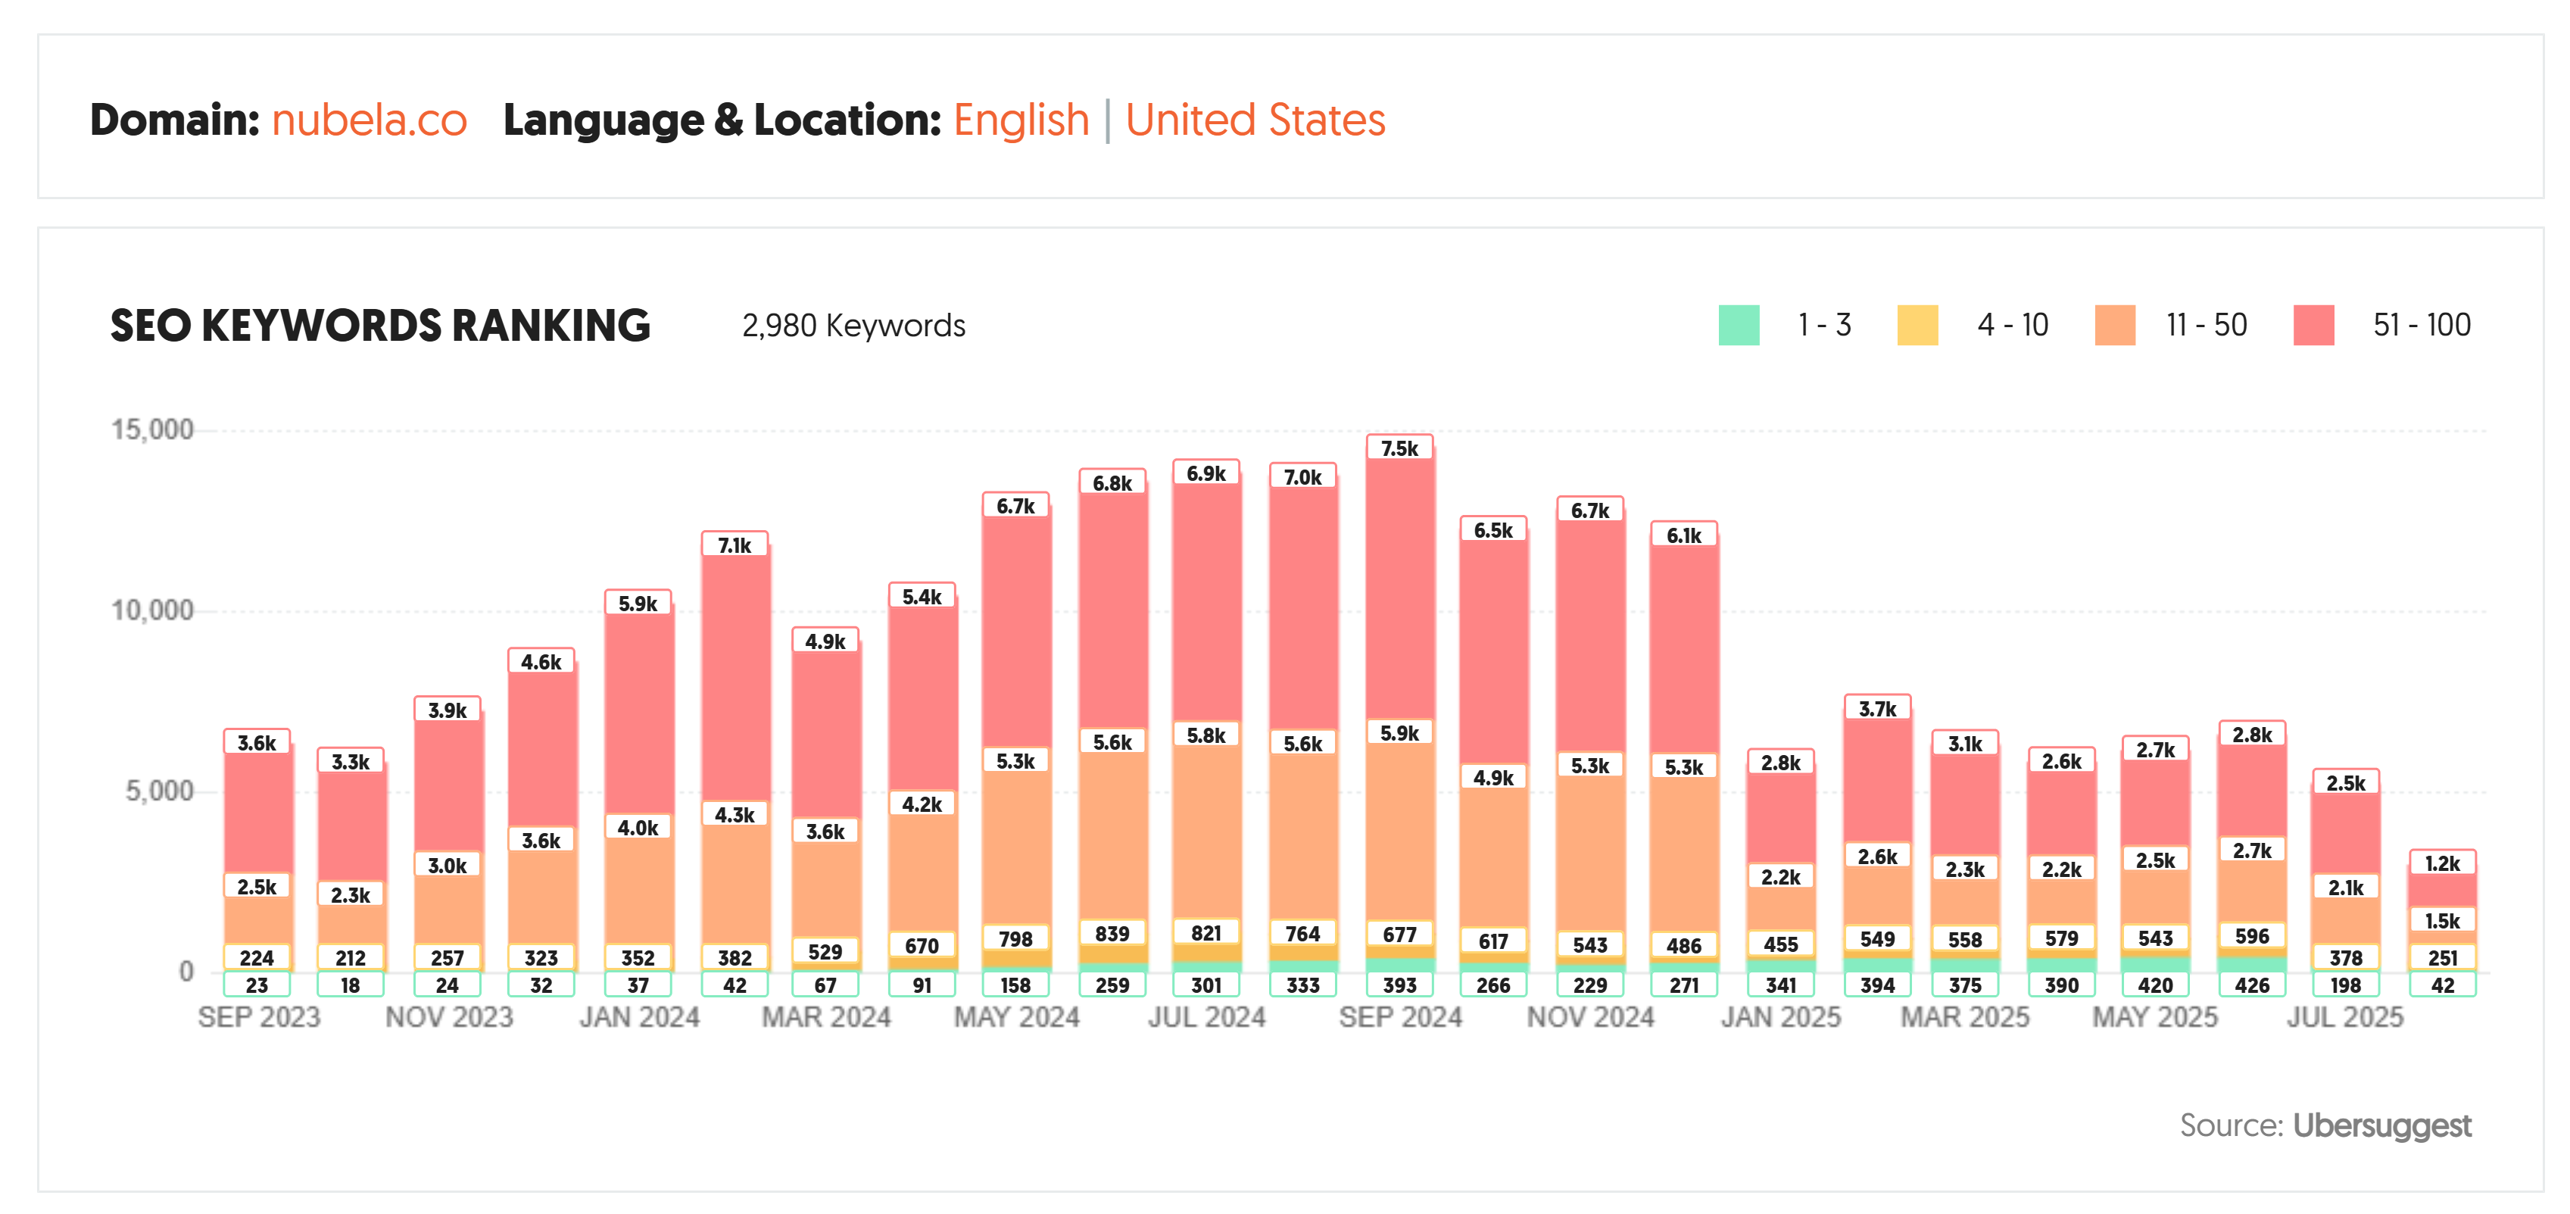
Task: Open the Ubersuggest source link
Action: (2381, 1125)
